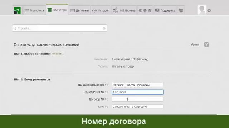Click the empty Договор № field

137,99
